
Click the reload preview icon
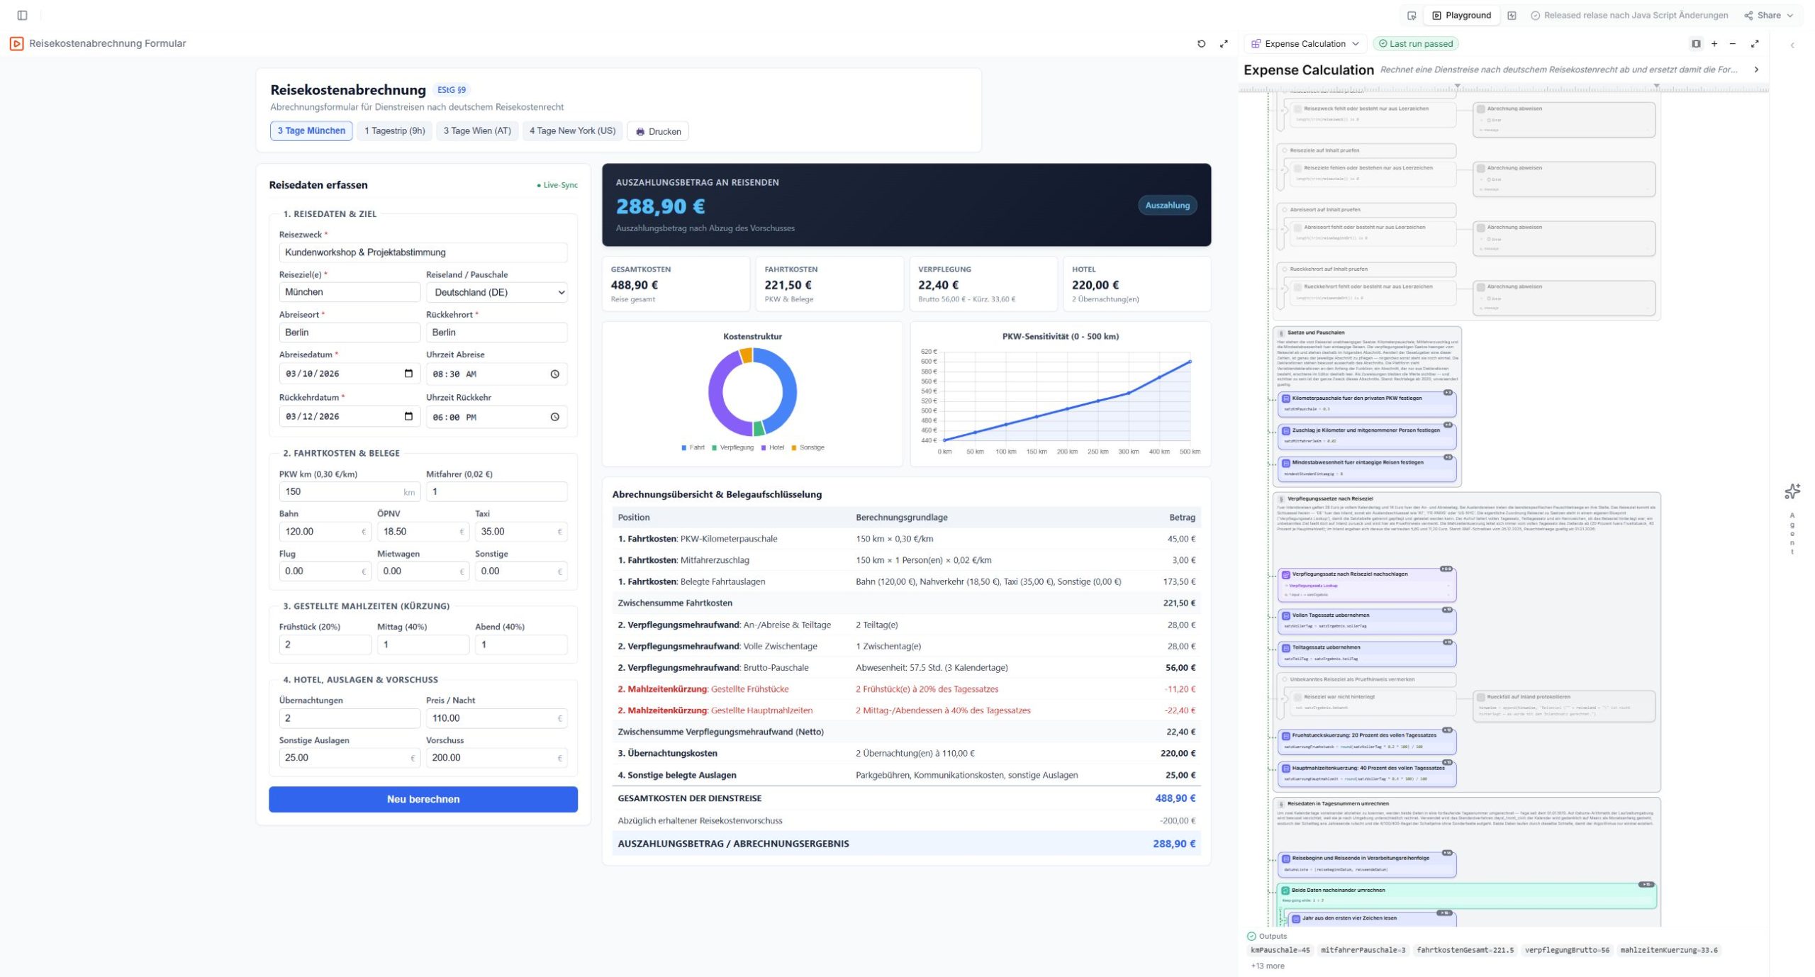point(1201,44)
